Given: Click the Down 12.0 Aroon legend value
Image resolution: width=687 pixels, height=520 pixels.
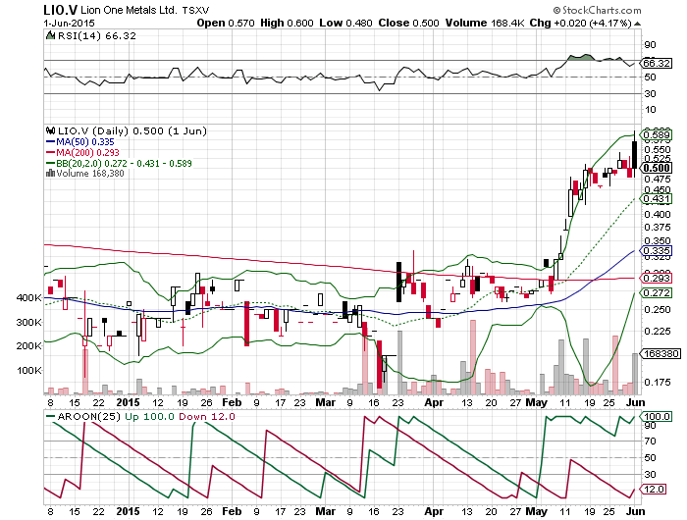Looking at the screenshot, I should pyautogui.click(x=207, y=417).
